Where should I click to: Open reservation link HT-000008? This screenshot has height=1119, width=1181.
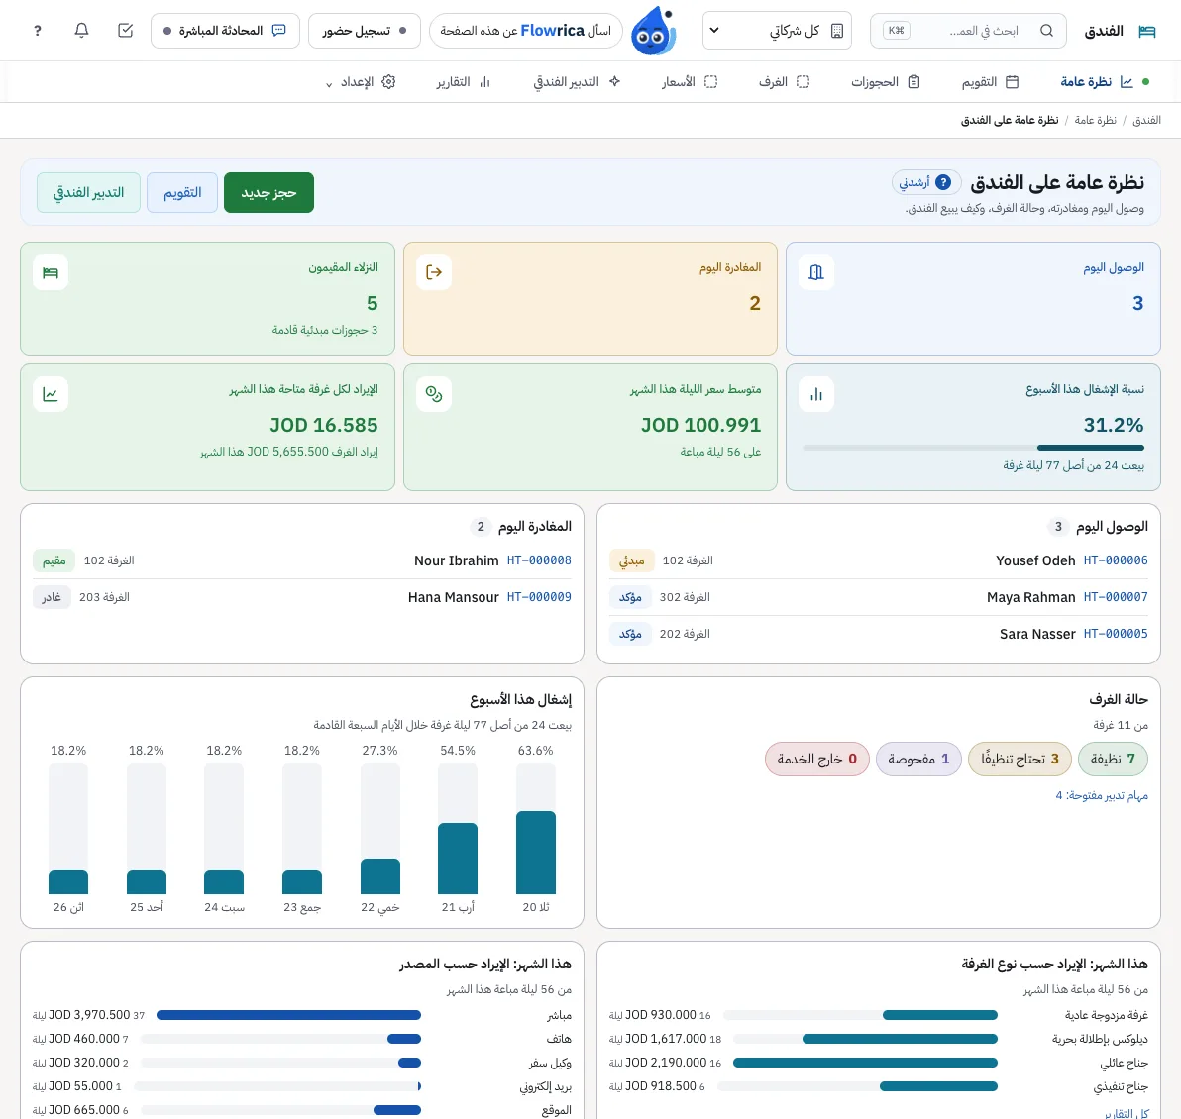(x=539, y=560)
